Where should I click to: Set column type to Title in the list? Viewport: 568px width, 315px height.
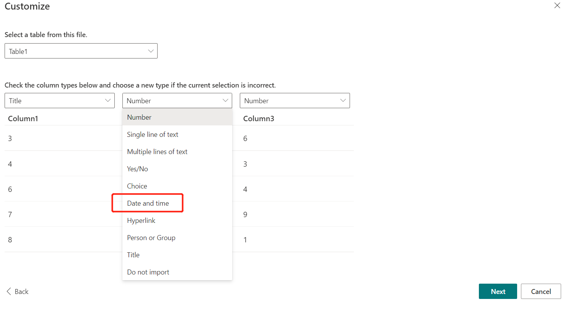coord(177,255)
